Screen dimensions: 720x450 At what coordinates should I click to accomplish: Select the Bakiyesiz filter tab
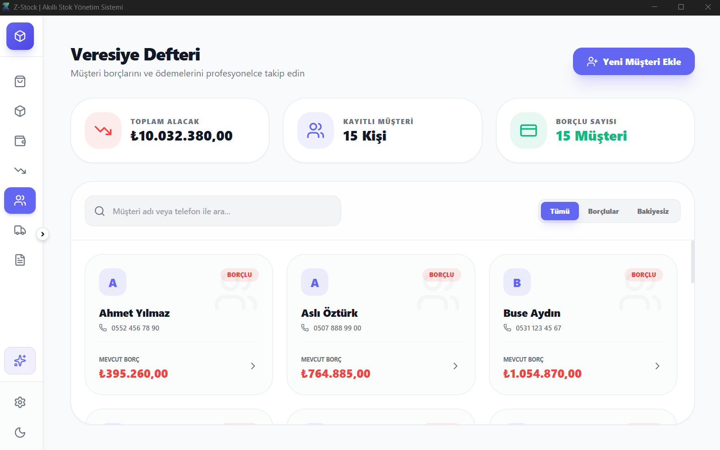653,211
